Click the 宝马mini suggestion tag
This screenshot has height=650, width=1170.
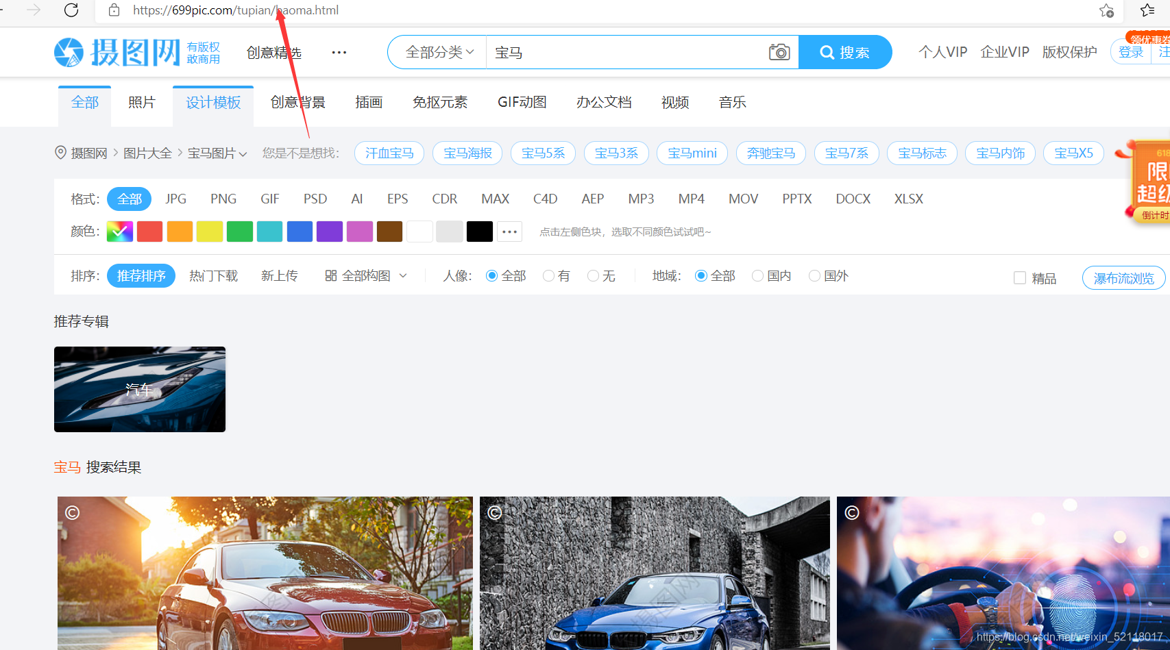[692, 153]
